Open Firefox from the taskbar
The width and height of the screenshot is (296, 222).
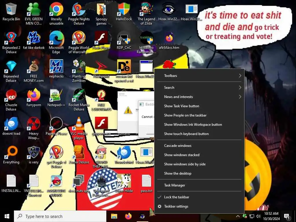(128, 216)
